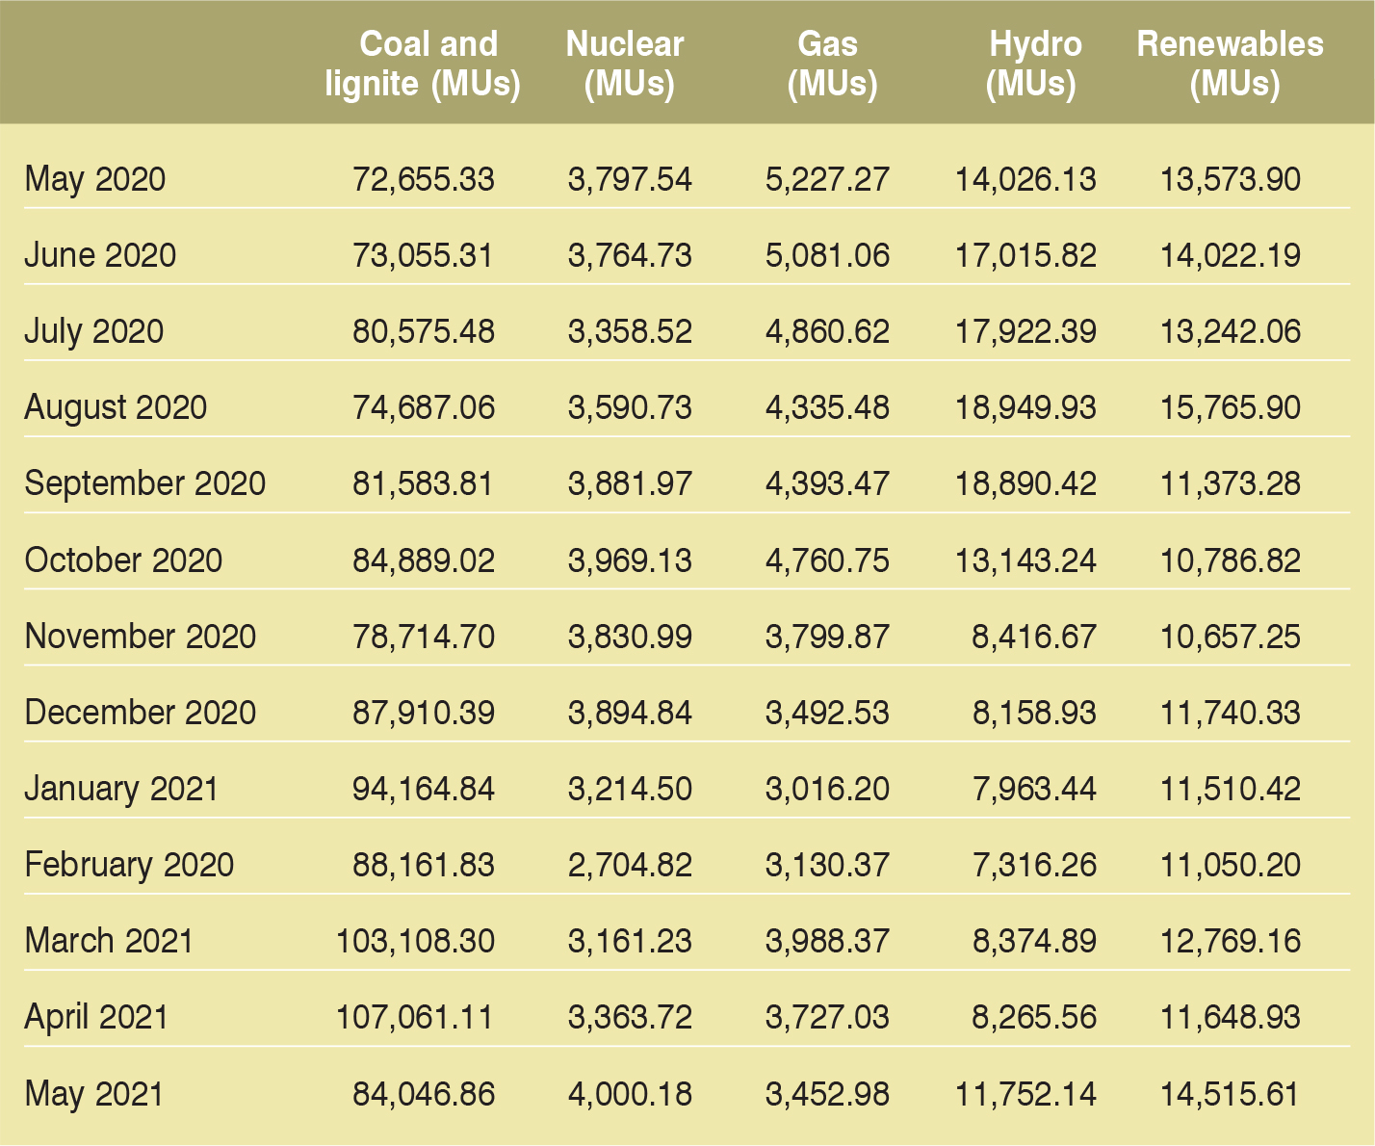Click the 'Gas (MUs)' column header
Screen dimensions: 1375x1146
point(830,64)
